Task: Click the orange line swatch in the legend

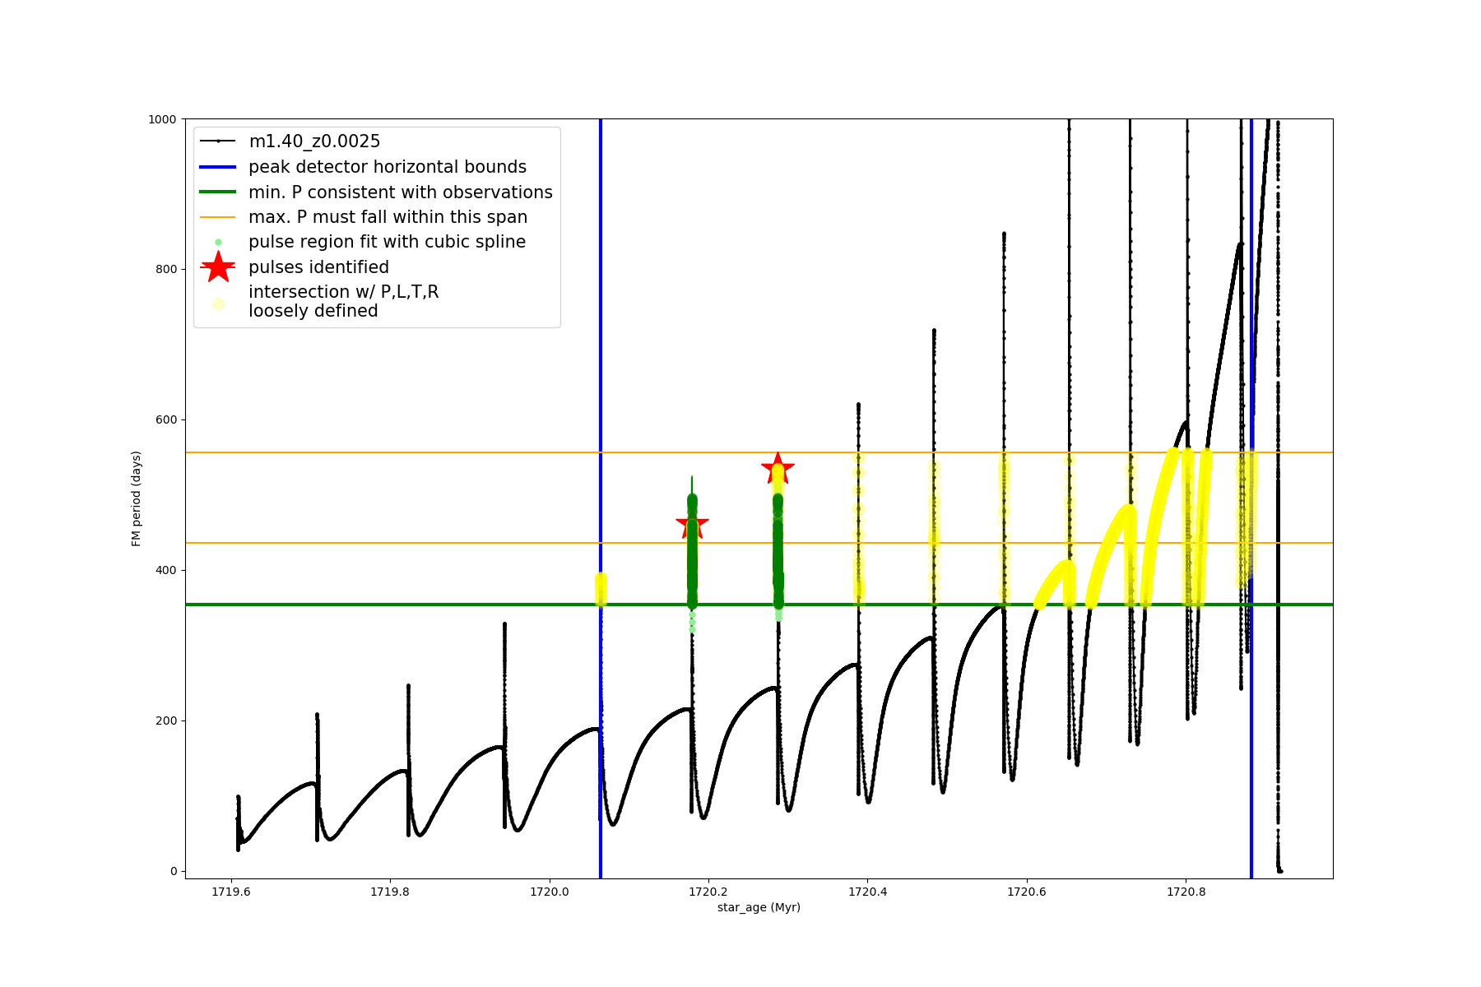Action: pyautogui.click(x=218, y=217)
